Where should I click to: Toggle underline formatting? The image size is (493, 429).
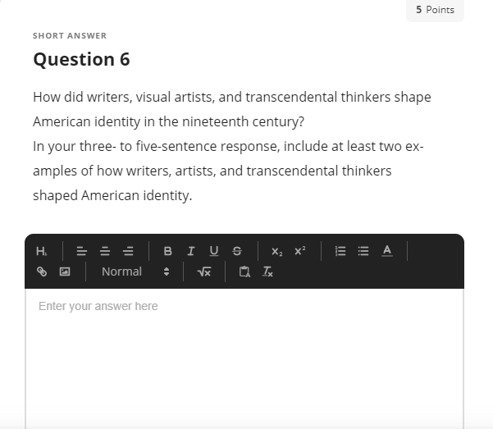tap(214, 251)
